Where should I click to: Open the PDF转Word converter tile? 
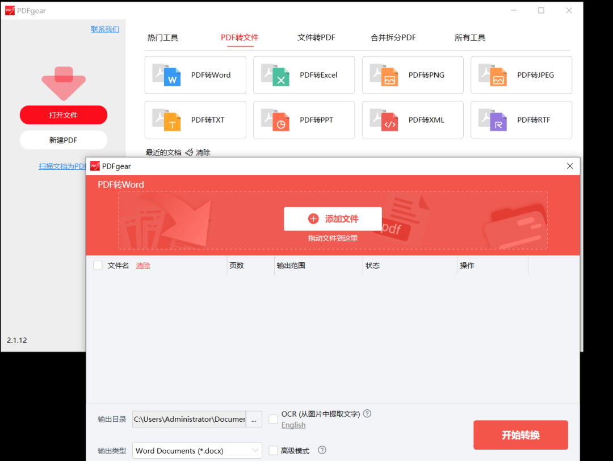click(x=195, y=75)
